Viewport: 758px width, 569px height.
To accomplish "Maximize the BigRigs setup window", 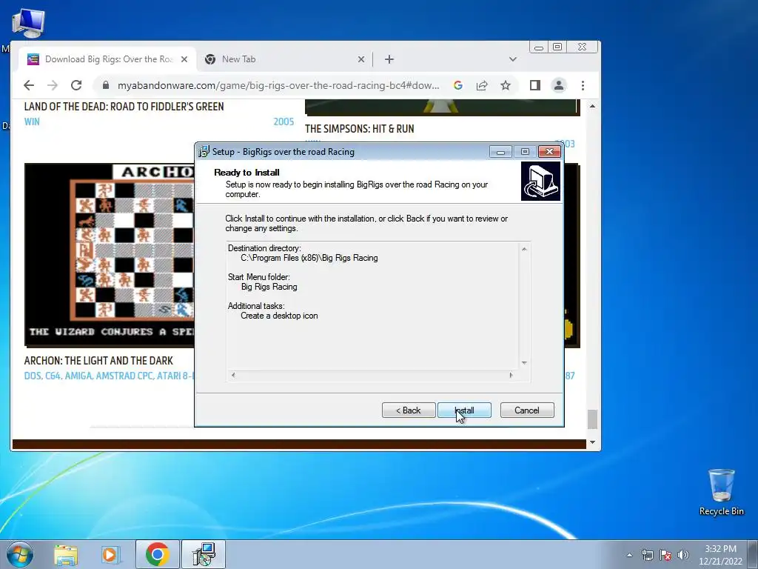I will pos(525,152).
